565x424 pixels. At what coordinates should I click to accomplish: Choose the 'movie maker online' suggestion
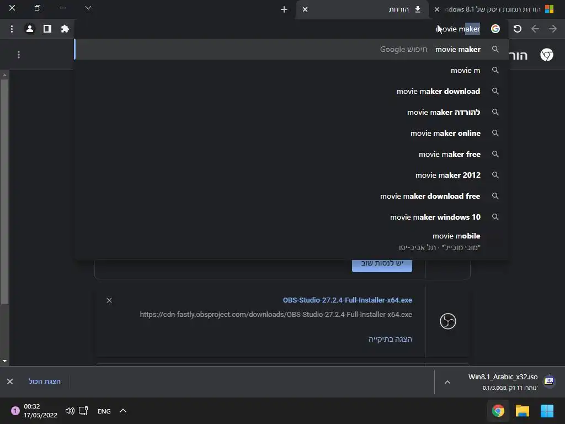coord(291,133)
